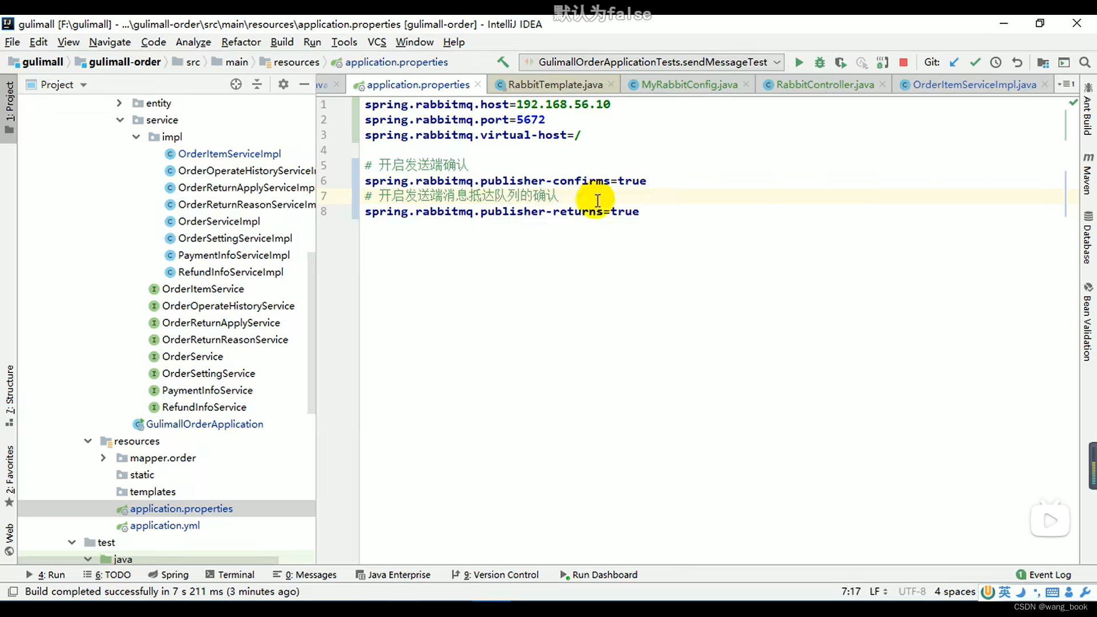Open Git history clock icon
This screenshot has width=1097, height=617.
tap(996, 62)
